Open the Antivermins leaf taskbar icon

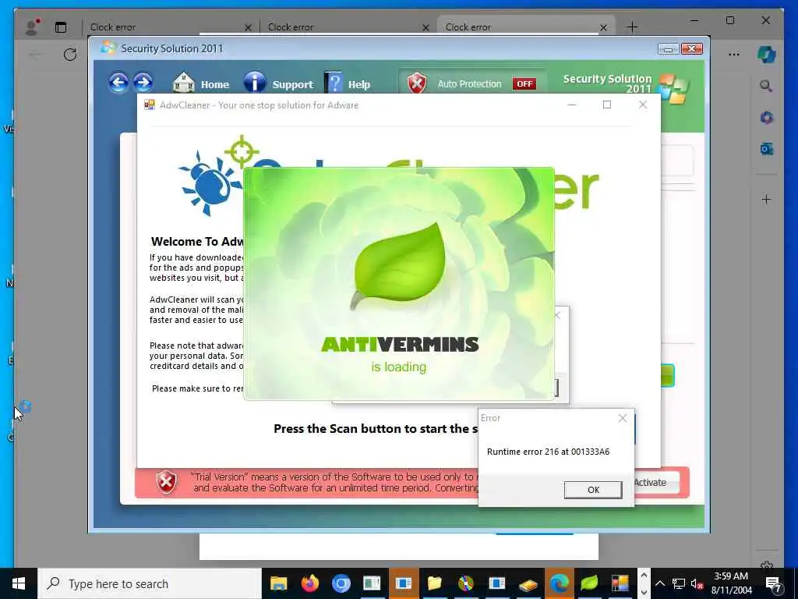pos(589,583)
